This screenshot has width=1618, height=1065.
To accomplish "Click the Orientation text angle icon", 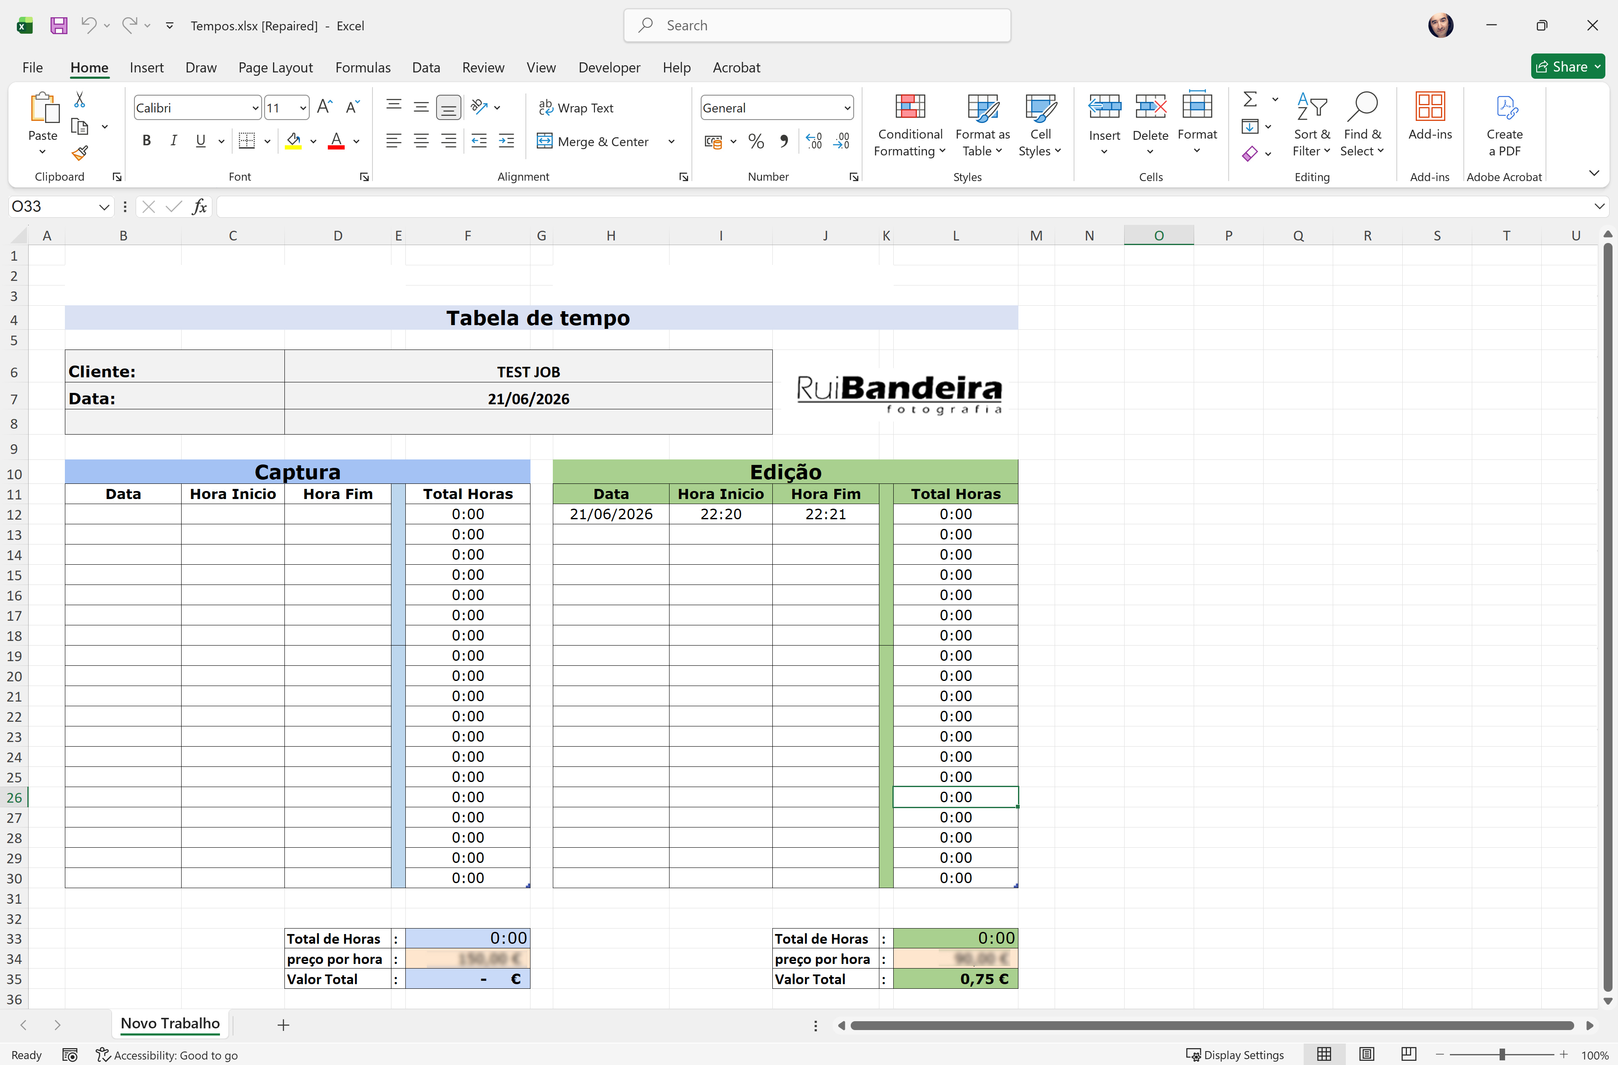I will (x=480, y=107).
